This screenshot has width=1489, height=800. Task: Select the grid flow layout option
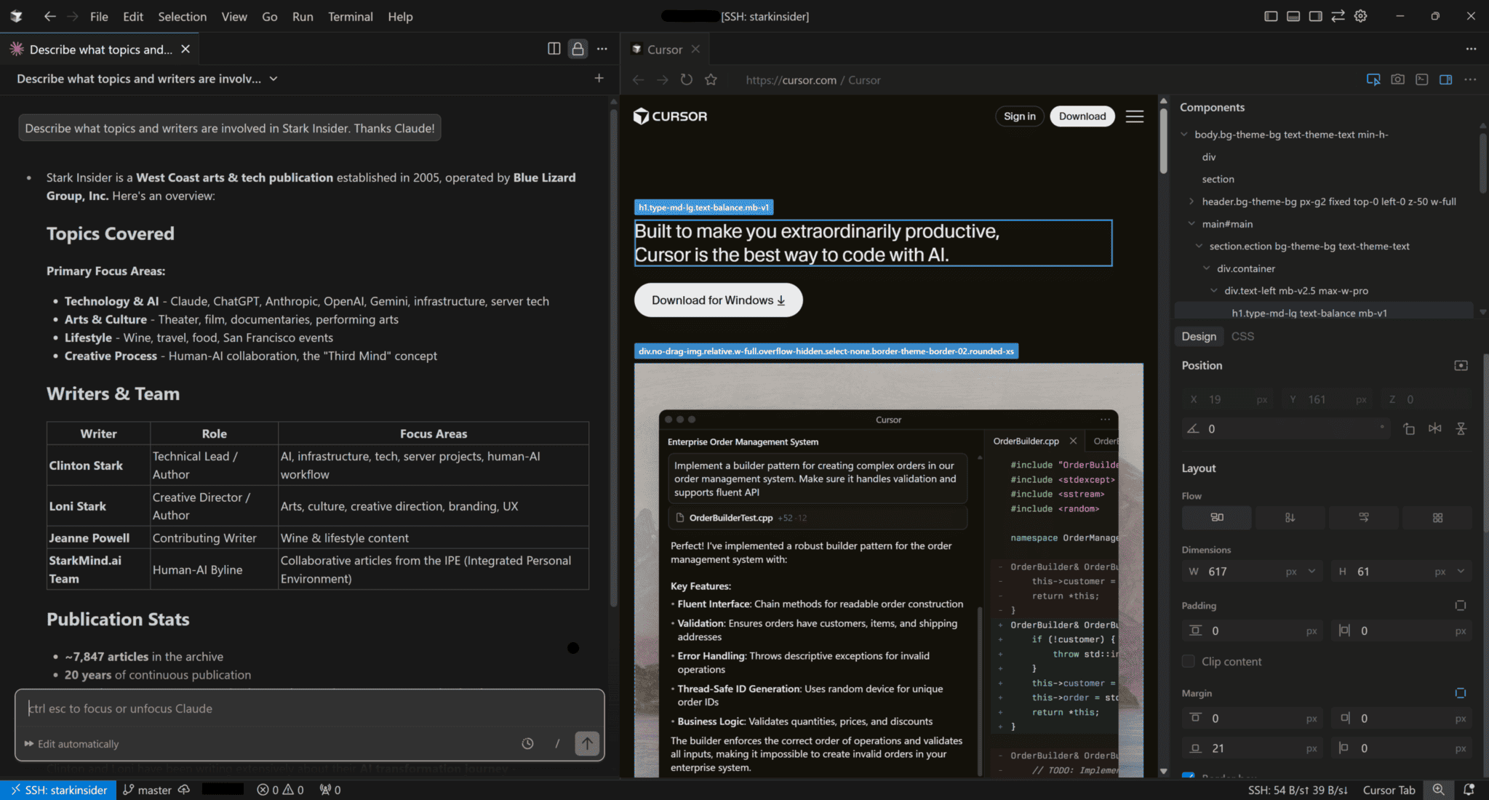point(1437,518)
